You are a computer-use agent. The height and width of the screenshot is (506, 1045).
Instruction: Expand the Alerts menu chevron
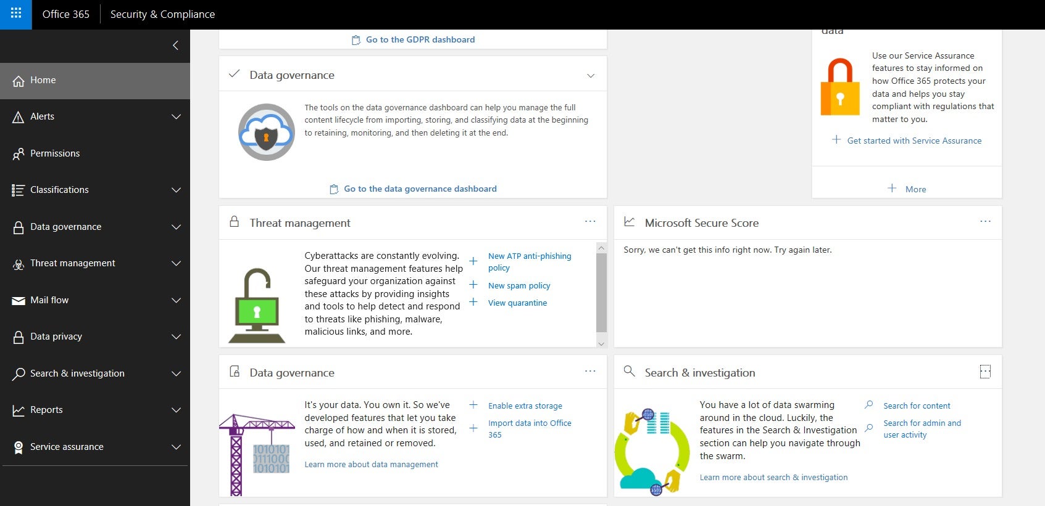click(x=176, y=116)
